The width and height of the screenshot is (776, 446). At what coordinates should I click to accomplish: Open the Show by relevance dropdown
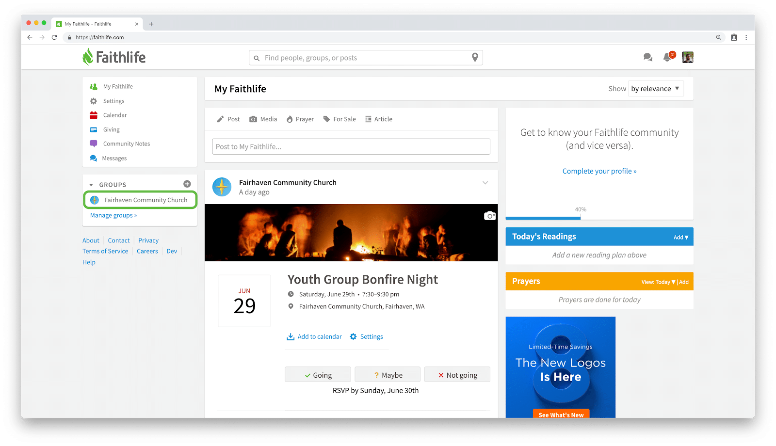click(x=656, y=89)
